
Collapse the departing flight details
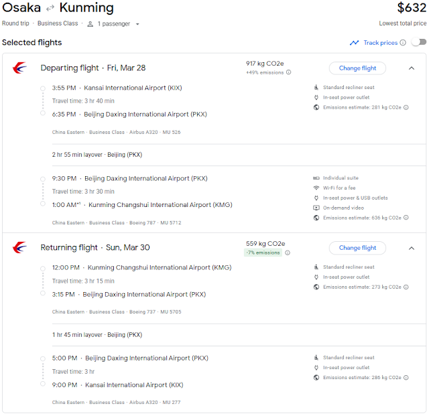(411, 68)
